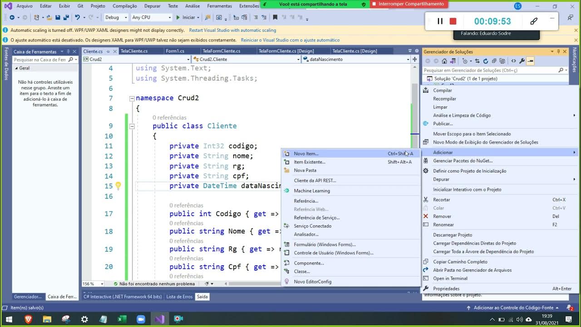Viewport: 581px width, 327px height.
Task: Click Propriedades in the context menu
Action: tap(499, 289)
